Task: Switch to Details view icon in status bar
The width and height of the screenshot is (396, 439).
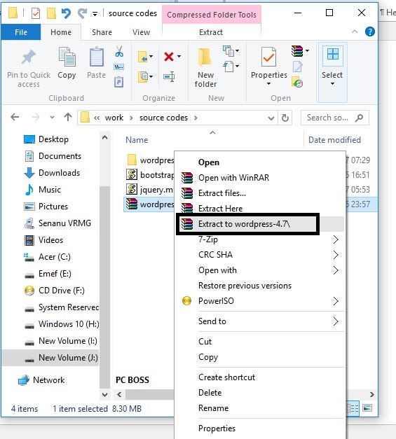Action: 353,408
